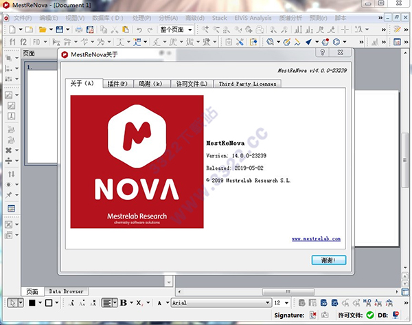Click the 谢谢! button
This screenshot has width=412, height=325.
point(329,260)
